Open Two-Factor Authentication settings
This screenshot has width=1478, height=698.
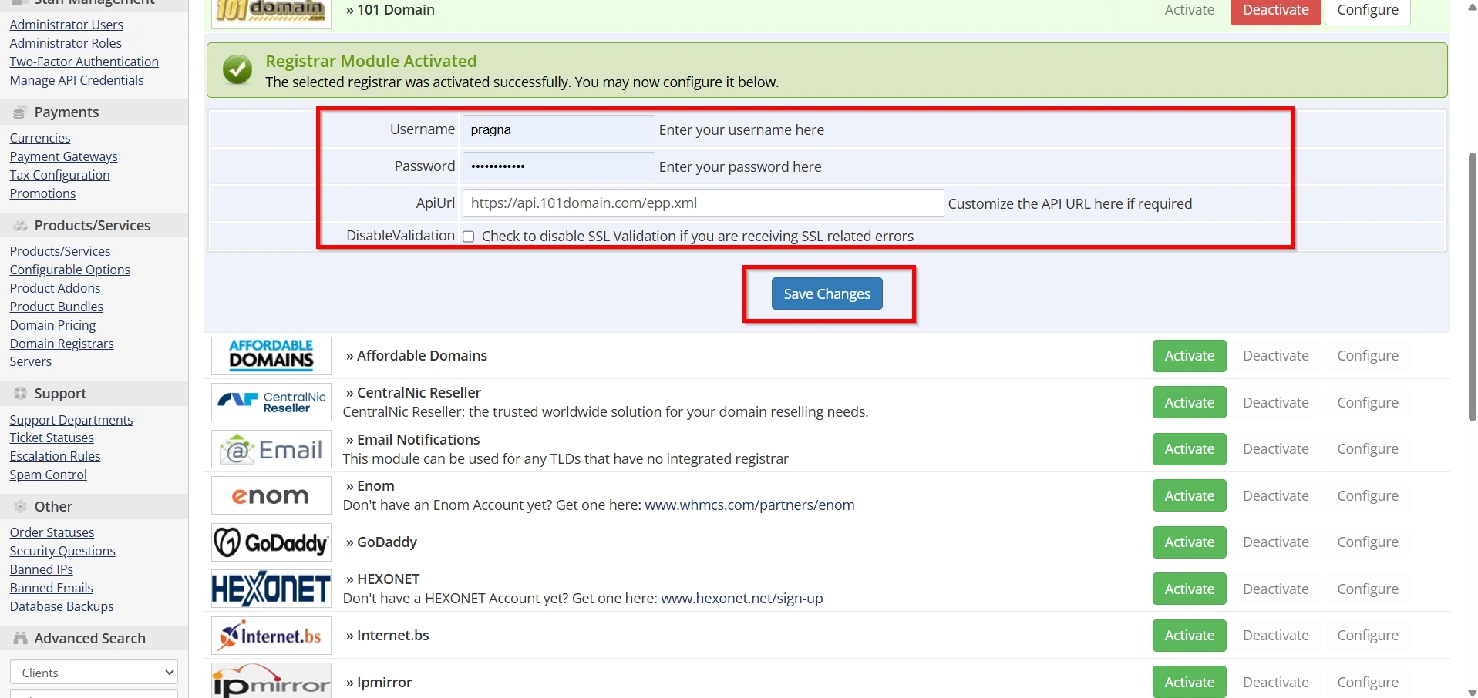(x=84, y=62)
